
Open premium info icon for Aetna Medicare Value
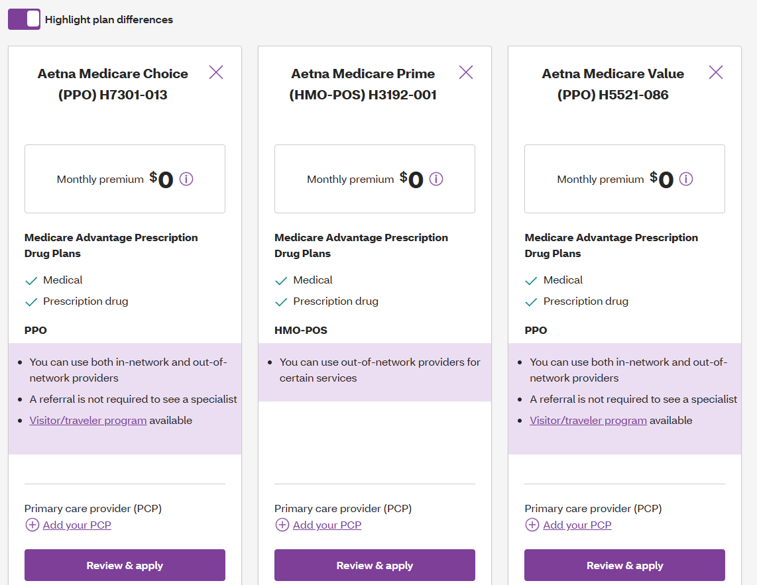[686, 179]
